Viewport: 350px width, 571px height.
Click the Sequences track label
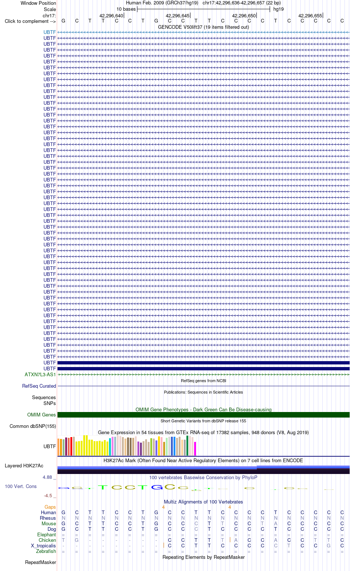[x=44, y=397]
